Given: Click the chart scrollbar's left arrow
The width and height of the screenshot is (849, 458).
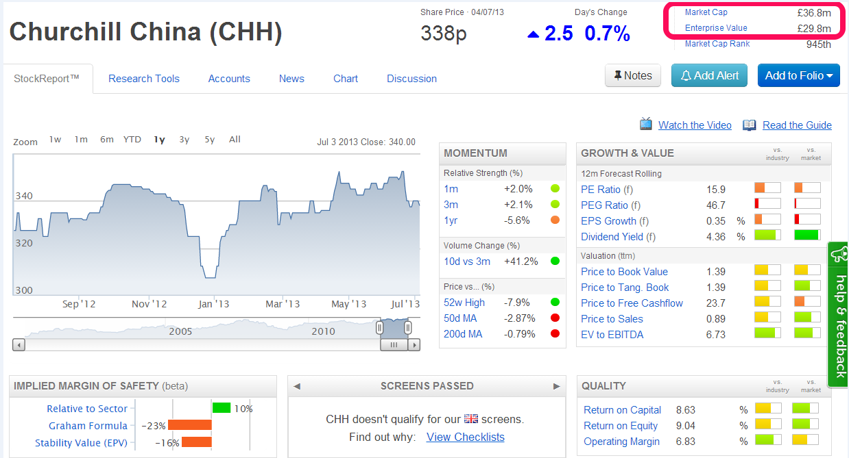Looking at the screenshot, I should coord(19,345).
